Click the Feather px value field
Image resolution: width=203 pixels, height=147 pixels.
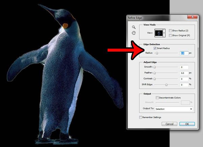pos(184,73)
